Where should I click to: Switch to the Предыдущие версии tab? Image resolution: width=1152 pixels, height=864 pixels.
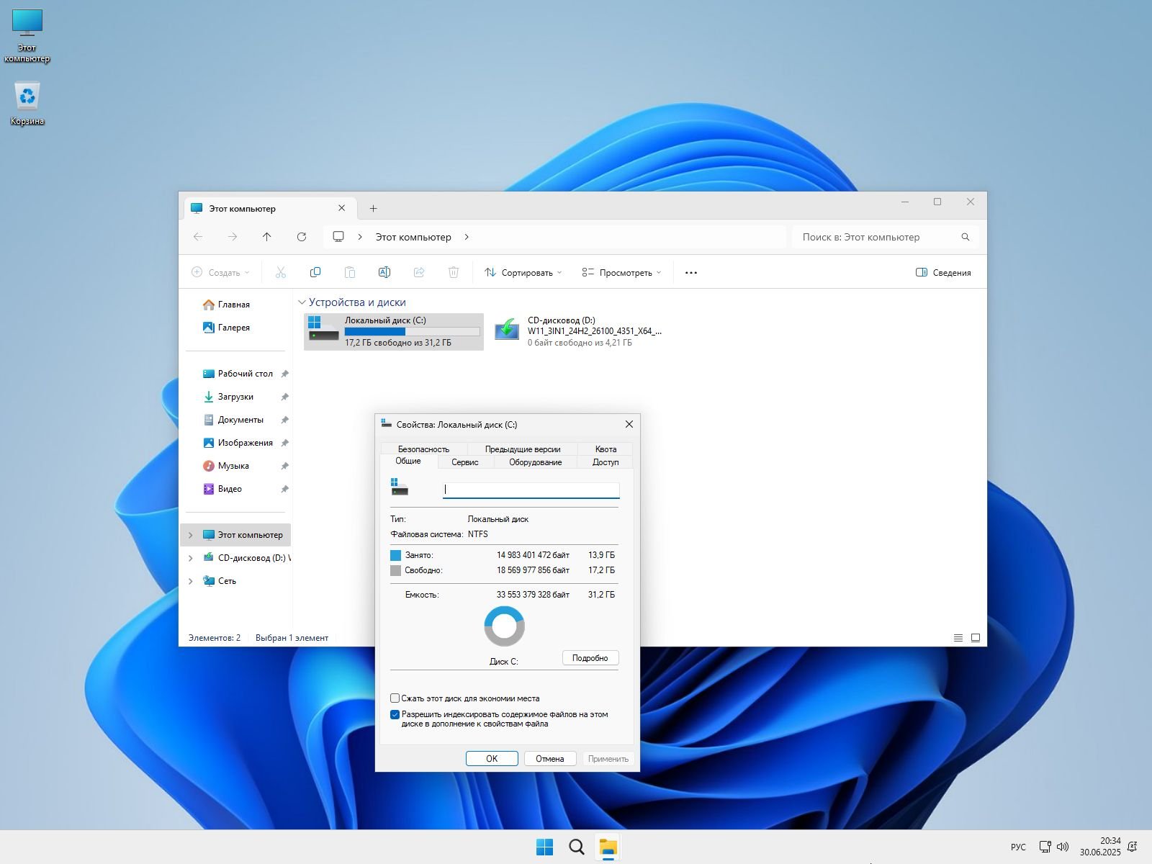pos(523,449)
